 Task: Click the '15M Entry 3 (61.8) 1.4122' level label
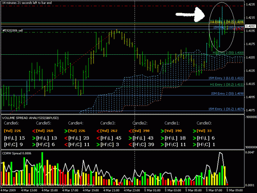226,78
